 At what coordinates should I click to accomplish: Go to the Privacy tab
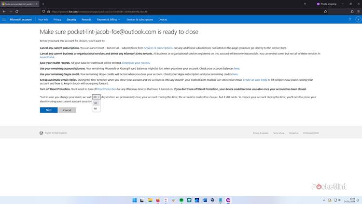pos(57,20)
